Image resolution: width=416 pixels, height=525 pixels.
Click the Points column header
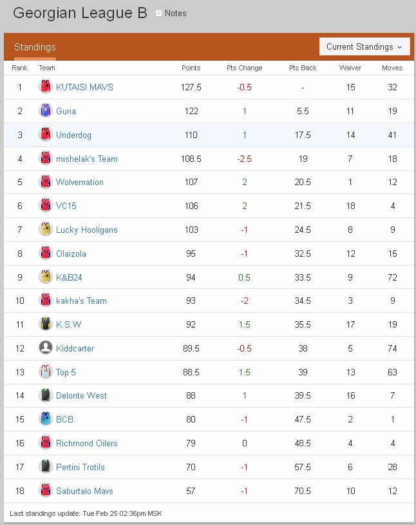coord(191,68)
